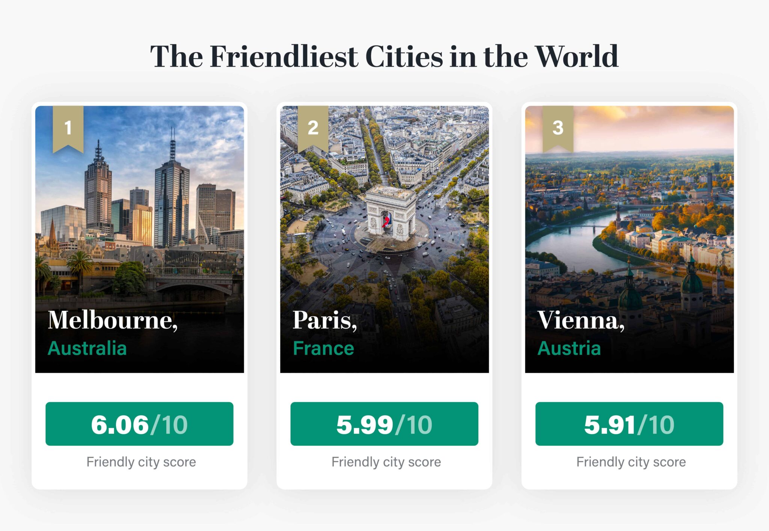Select the 5.99/10 score badge
This screenshot has width=769, height=531.
384,424
